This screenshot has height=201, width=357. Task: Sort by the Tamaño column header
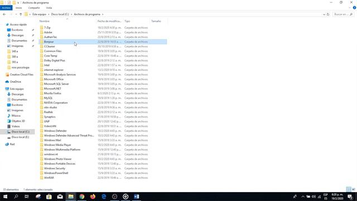click(156, 21)
